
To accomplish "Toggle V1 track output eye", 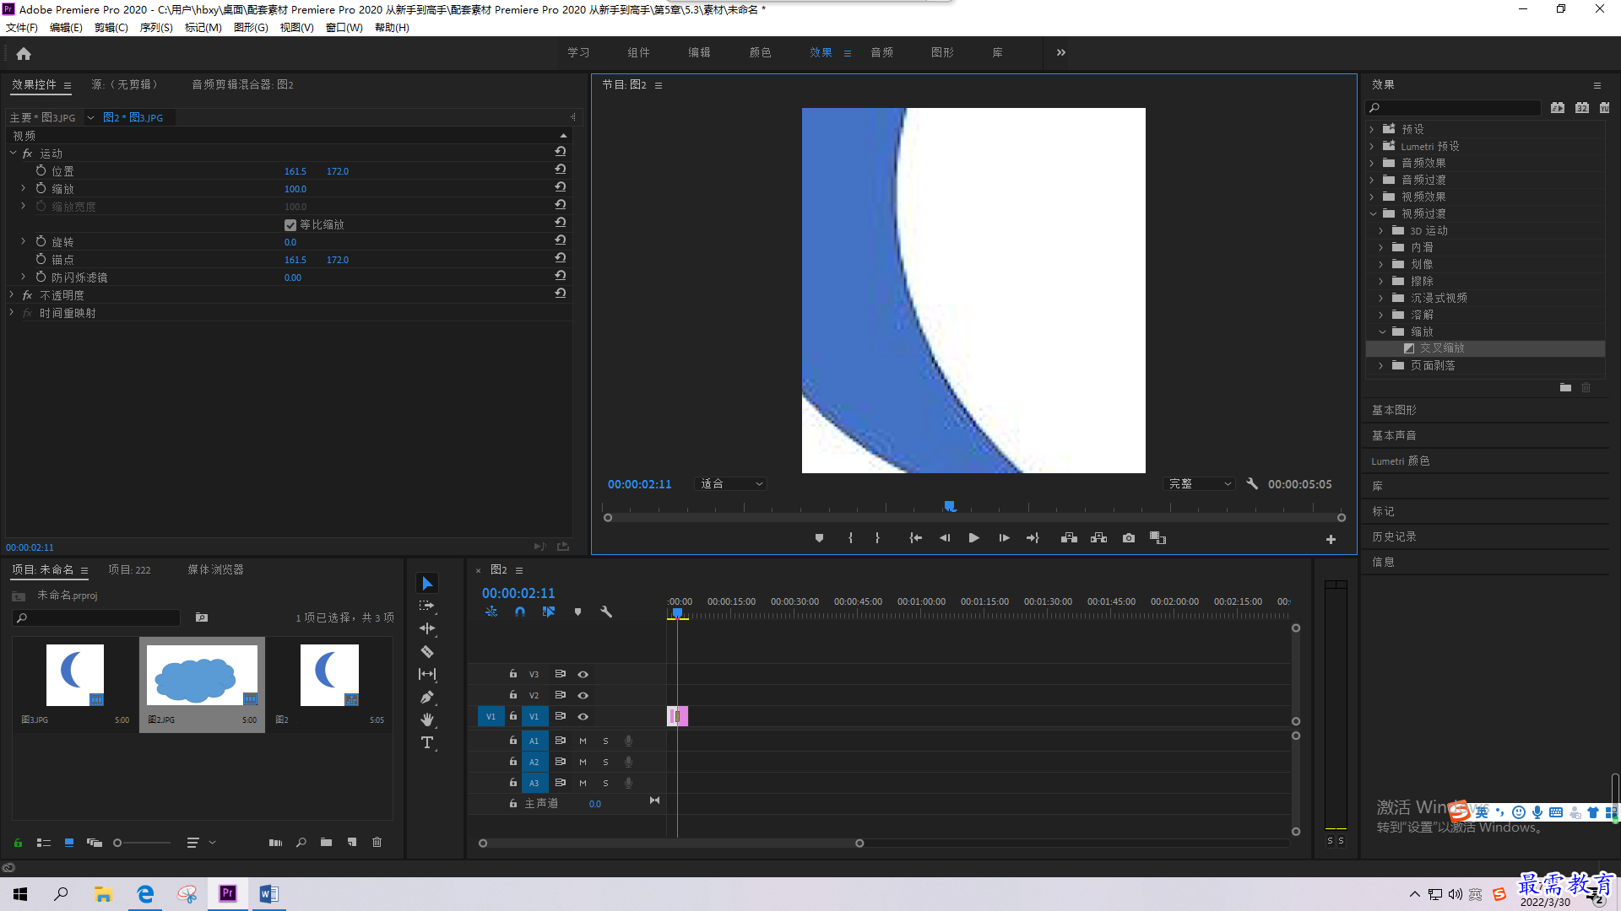I will click(x=583, y=716).
